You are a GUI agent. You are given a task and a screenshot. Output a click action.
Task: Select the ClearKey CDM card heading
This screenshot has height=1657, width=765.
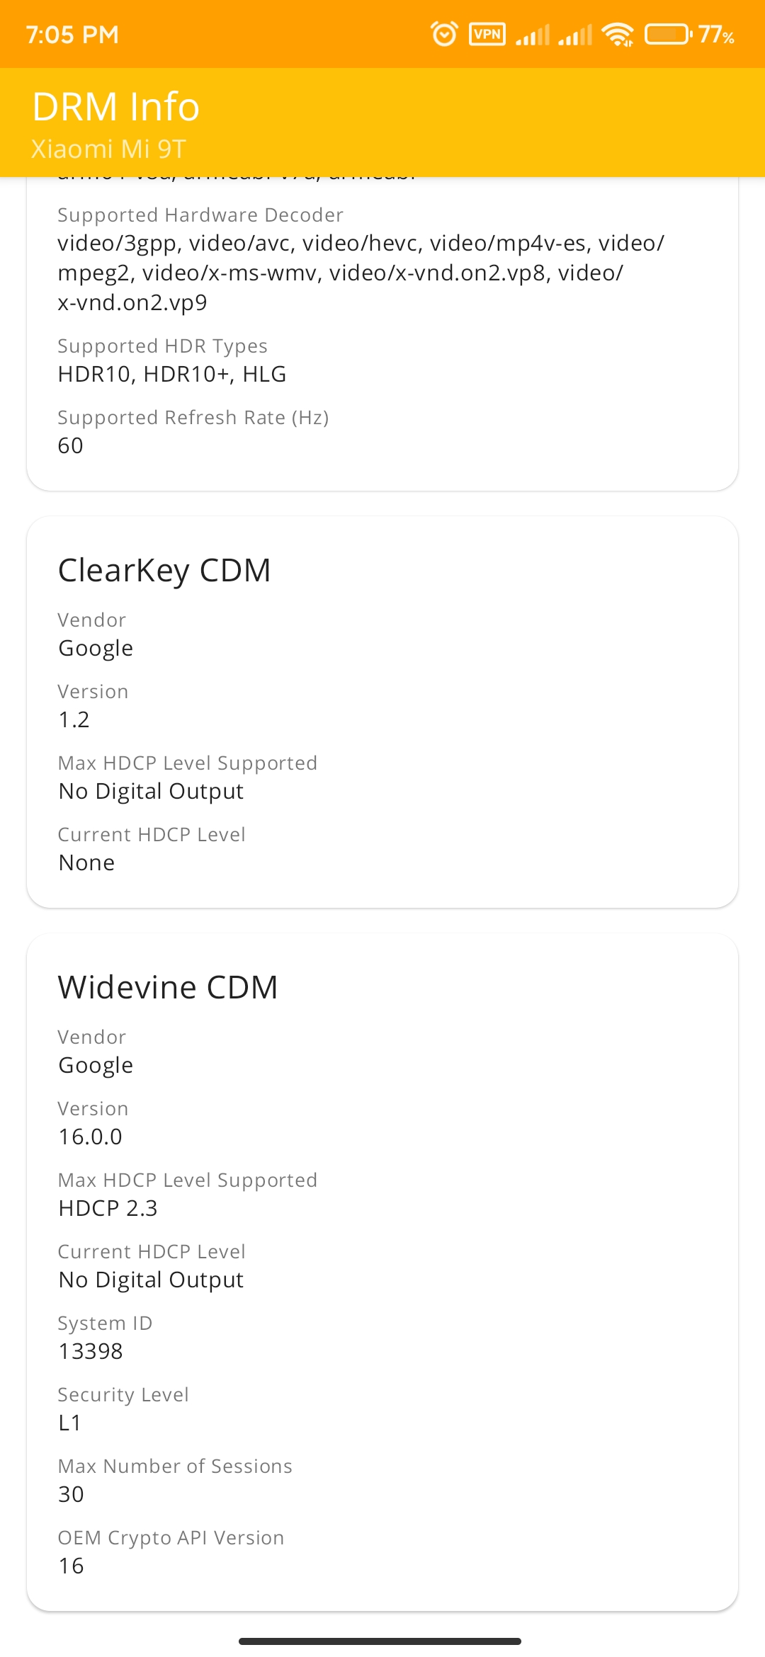(164, 571)
